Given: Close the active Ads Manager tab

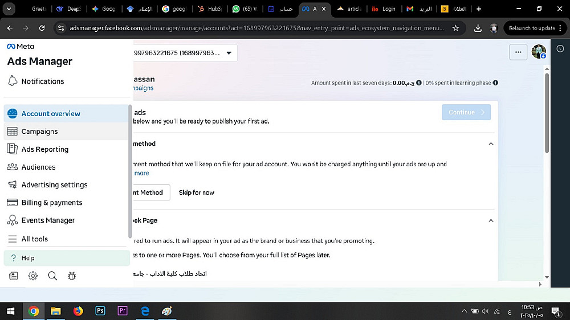Looking at the screenshot, I should [x=324, y=9].
